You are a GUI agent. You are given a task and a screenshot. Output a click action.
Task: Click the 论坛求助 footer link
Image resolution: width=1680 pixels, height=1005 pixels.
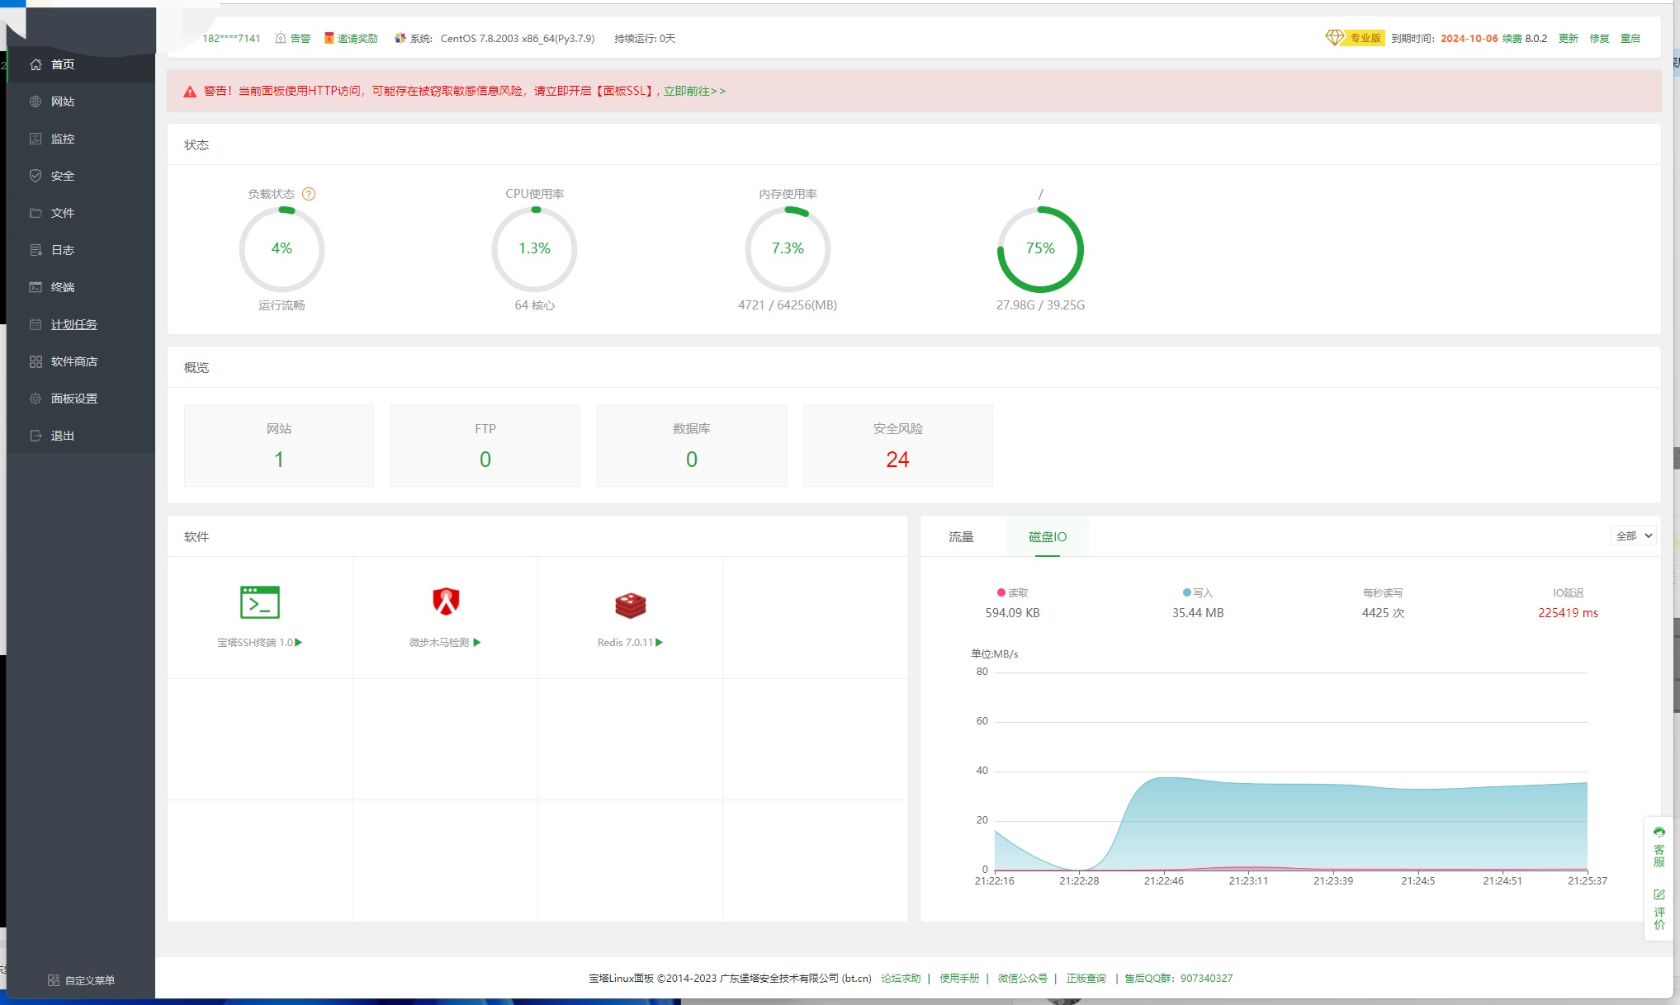coord(901,979)
